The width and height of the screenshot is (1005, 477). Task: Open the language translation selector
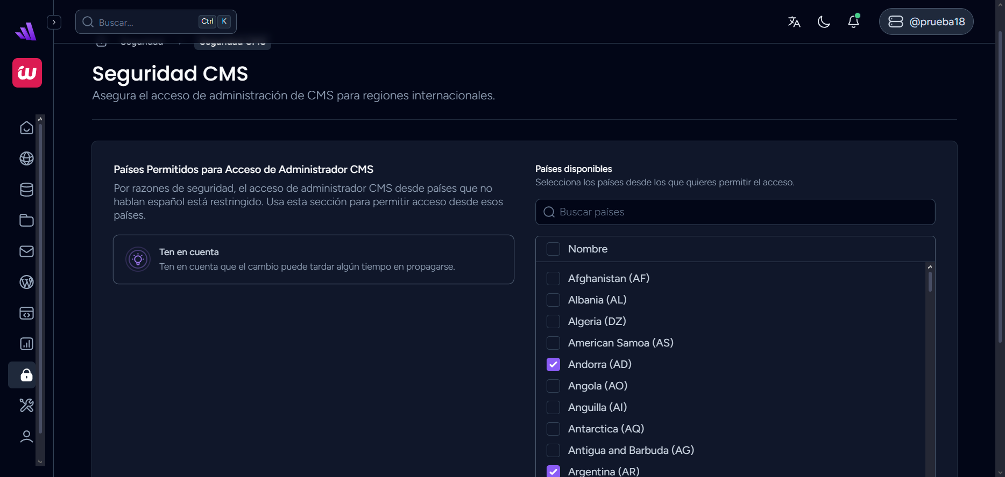pyautogui.click(x=794, y=22)
